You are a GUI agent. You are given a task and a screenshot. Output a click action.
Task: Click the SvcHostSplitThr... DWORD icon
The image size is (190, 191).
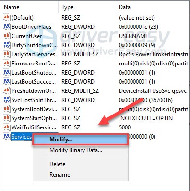[x=7, y=100]
